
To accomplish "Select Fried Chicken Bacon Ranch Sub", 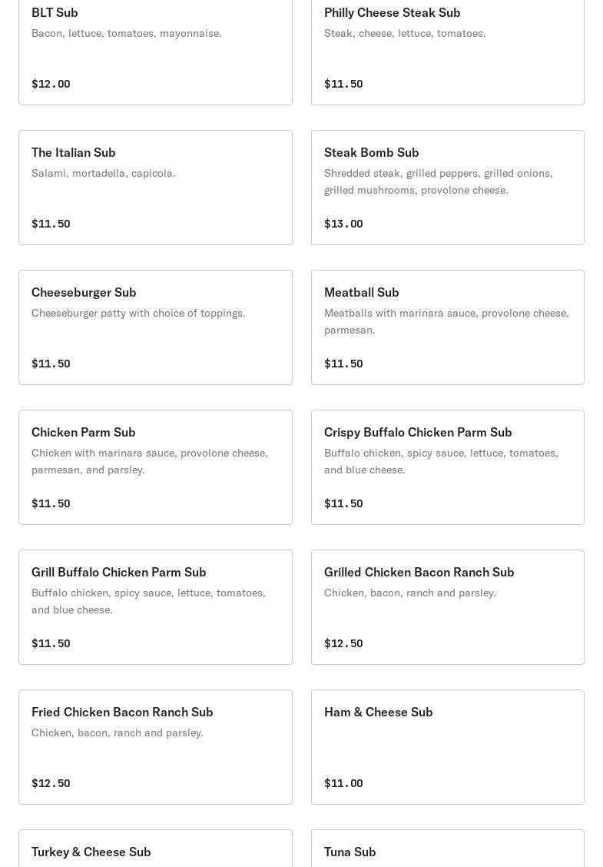I will (x=155, y=747).
